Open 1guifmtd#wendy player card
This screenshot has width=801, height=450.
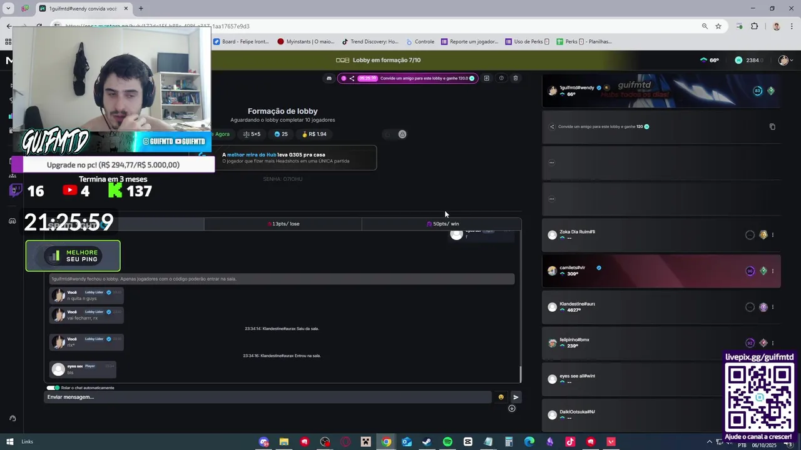pos(661,91)
